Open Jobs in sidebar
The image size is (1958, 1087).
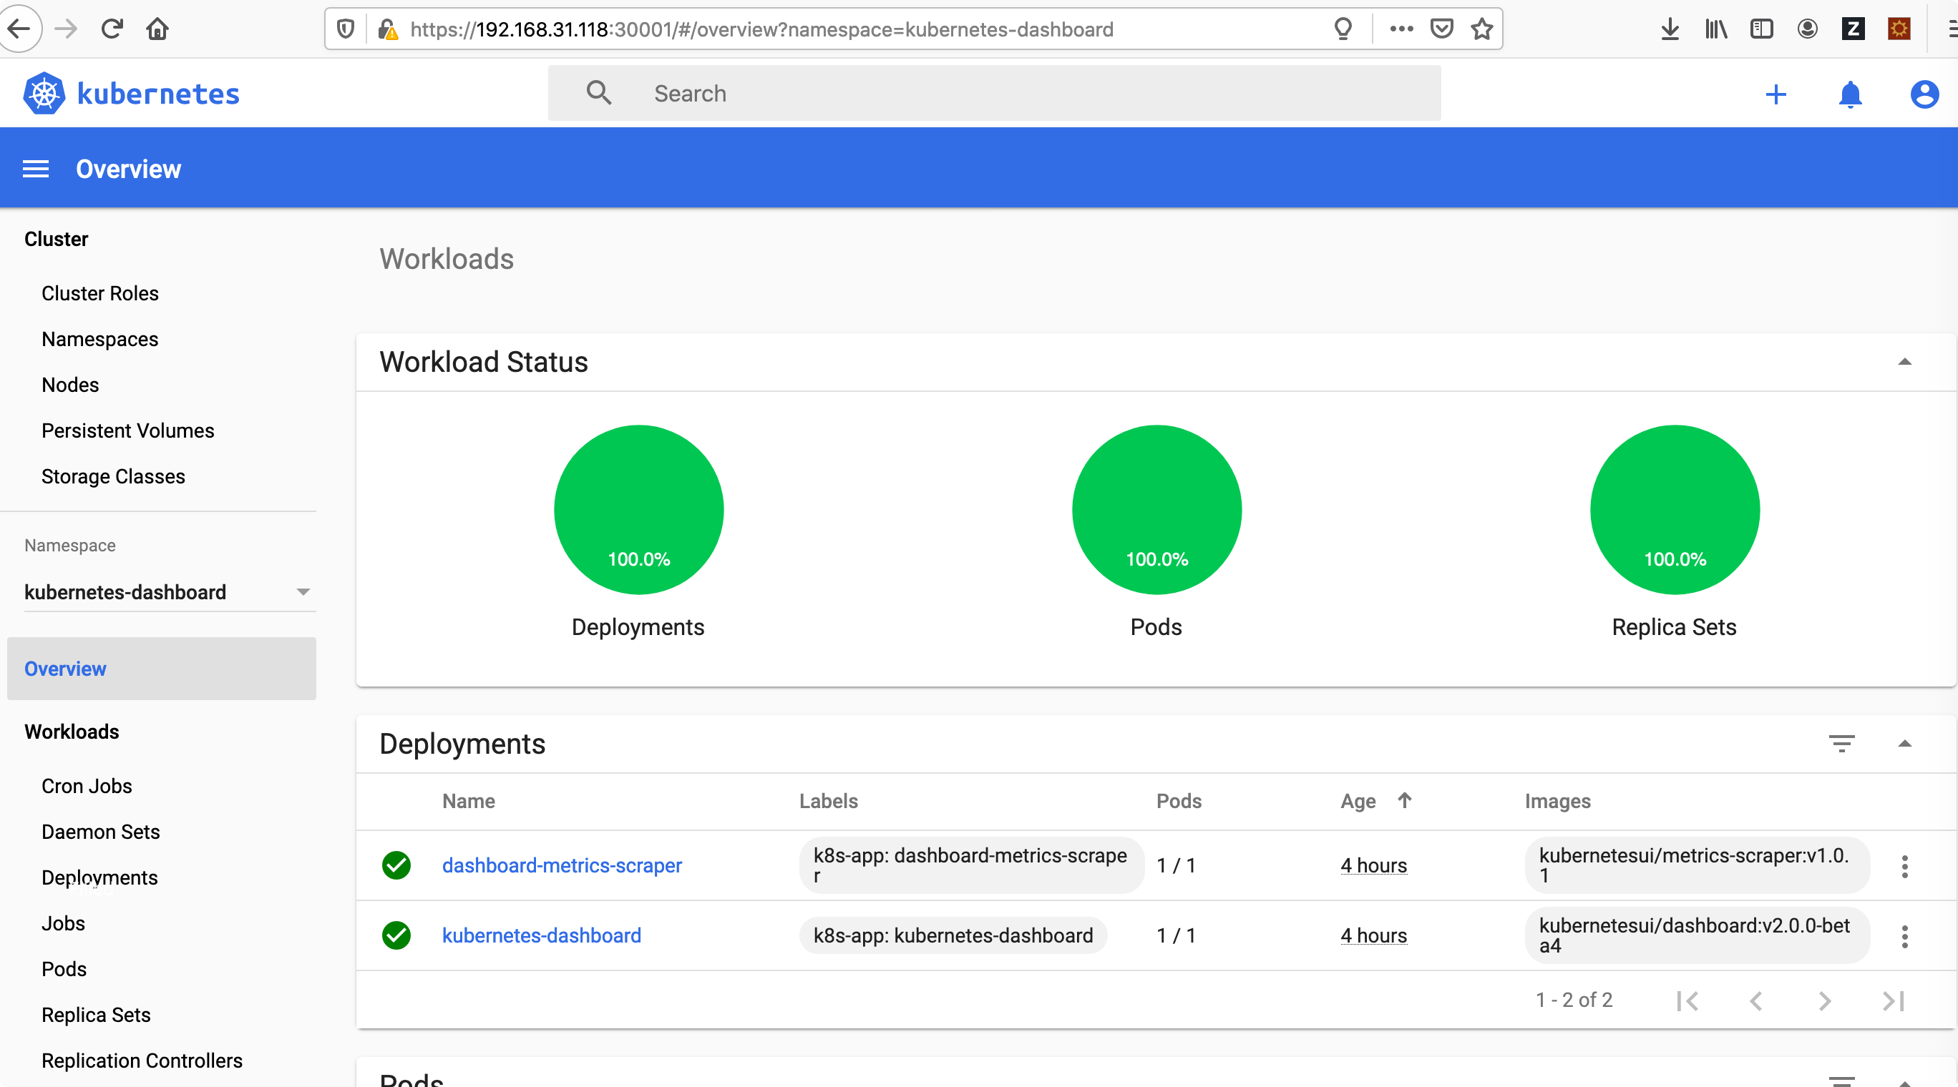pyautogui.click(x=63, y=923)
